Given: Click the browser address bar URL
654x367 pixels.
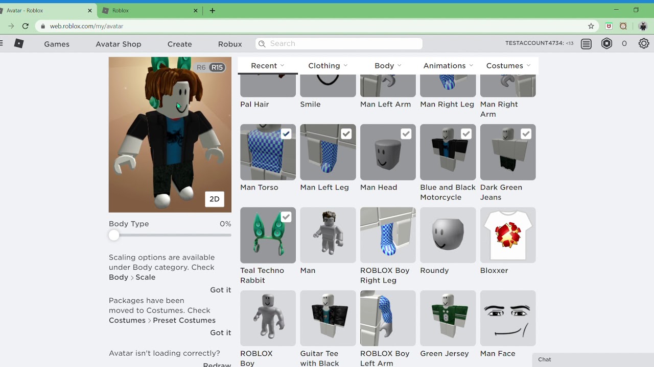Looking at the screenshot, I should (x=86, y=26).
